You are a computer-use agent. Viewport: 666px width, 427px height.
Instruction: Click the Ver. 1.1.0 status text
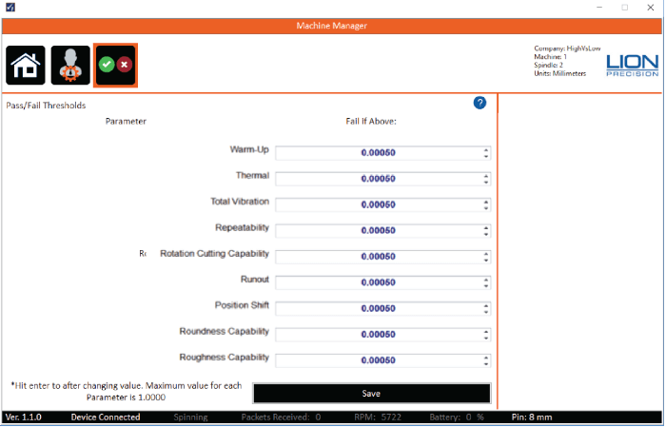pyautogui.click(x=24, y=417)
